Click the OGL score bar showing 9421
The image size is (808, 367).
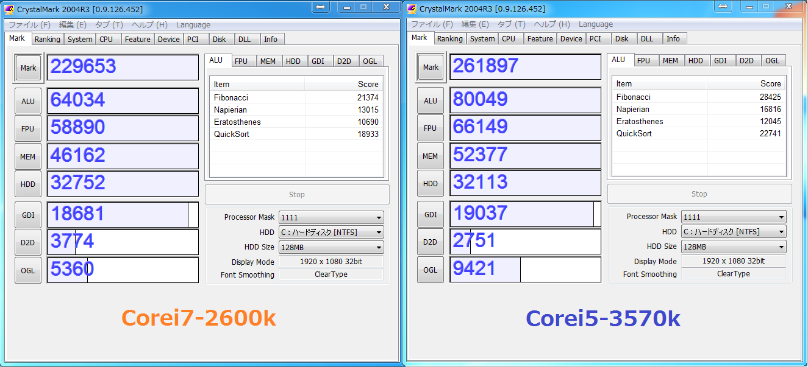click(x=526, y=270)
